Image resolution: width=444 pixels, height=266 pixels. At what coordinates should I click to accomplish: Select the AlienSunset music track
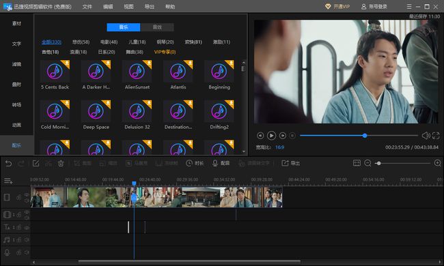(137, 75)
